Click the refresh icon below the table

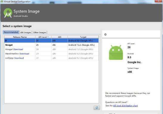(x=97, y=108)
